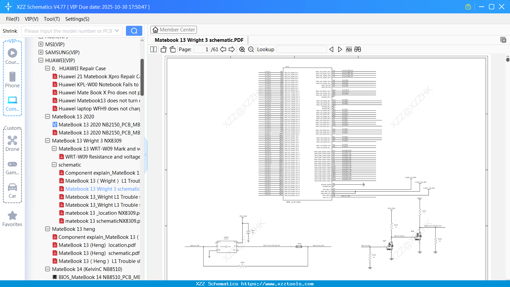Open the Tool(T) menu
The height and width of the screenshot is (287, 510).
pyautogui.click(x=52, y=19)
